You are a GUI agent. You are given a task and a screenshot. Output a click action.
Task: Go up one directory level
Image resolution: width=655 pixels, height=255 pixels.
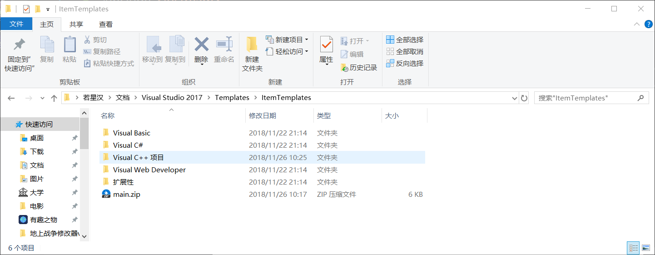(x=54, y=98)
